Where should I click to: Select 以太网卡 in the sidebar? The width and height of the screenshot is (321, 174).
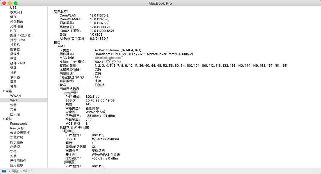pos(17,12)
